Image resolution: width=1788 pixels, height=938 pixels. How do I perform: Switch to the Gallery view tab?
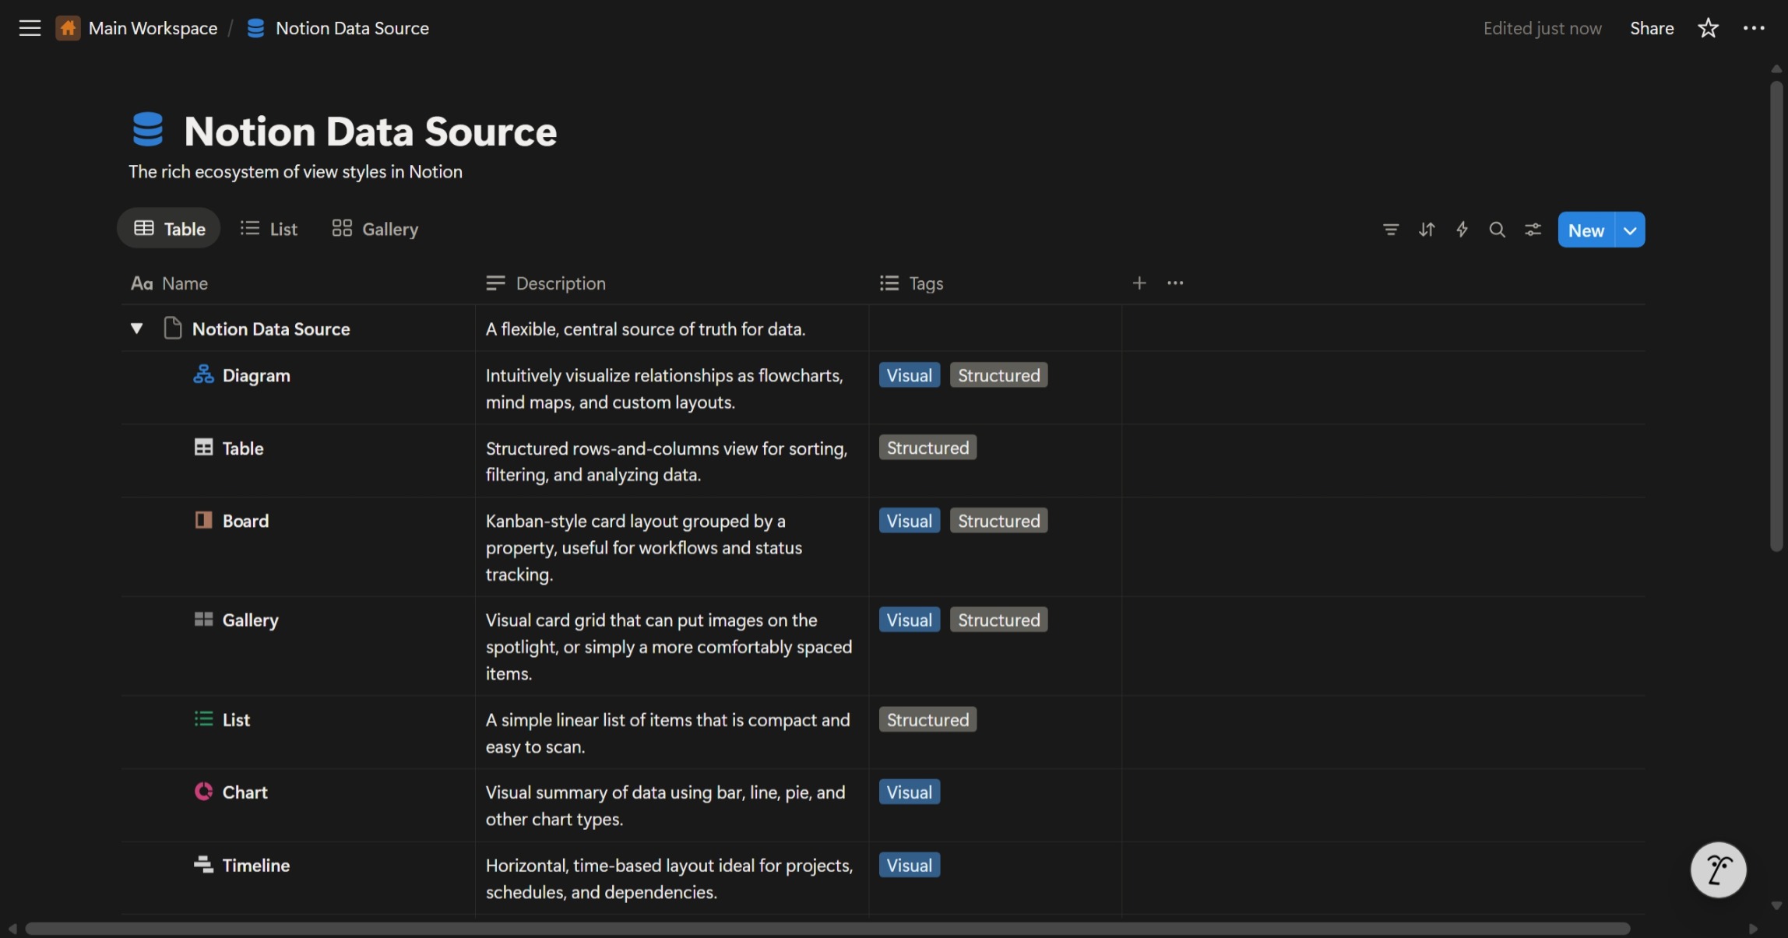tap(375, 229)
